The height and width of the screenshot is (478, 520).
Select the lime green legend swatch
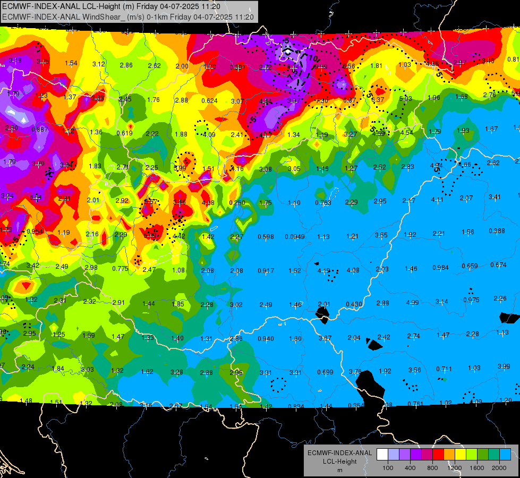tap(472, 455)
